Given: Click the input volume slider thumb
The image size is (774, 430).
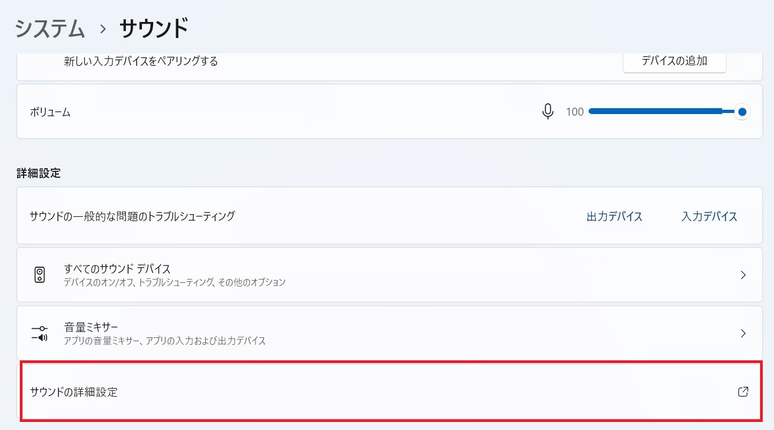Looking at the screenshot, I should point(742,112).
